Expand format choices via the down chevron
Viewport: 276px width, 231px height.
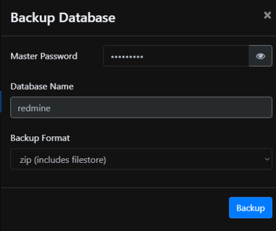click(267, 159)
